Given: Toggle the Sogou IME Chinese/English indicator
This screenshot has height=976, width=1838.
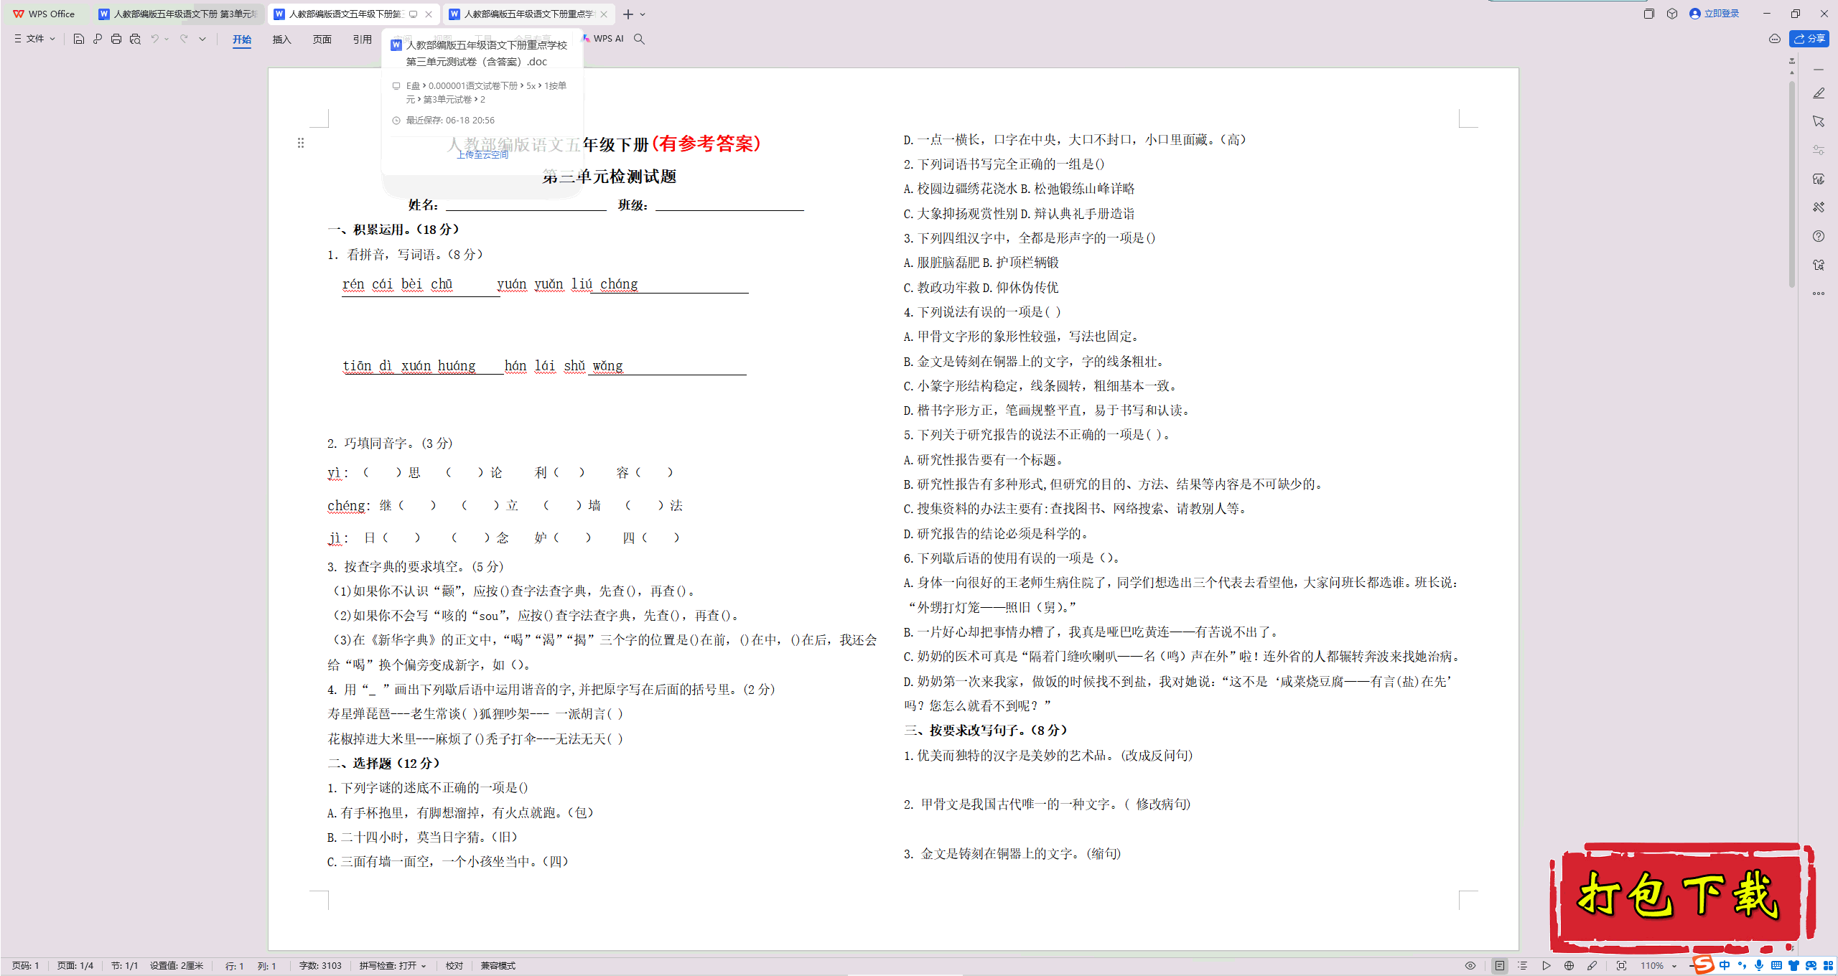Looking at the screenshot, I should tap(1725, 966).
